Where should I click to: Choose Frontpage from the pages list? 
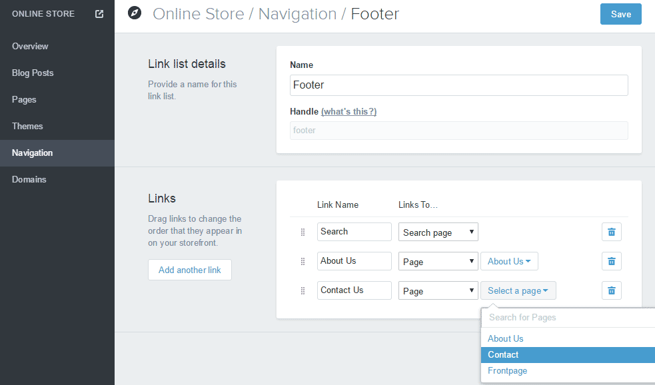click(507, 371)
